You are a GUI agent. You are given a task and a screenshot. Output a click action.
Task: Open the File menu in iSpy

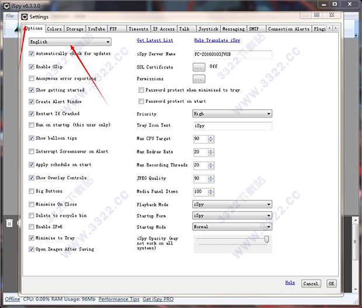click(10, 16)
